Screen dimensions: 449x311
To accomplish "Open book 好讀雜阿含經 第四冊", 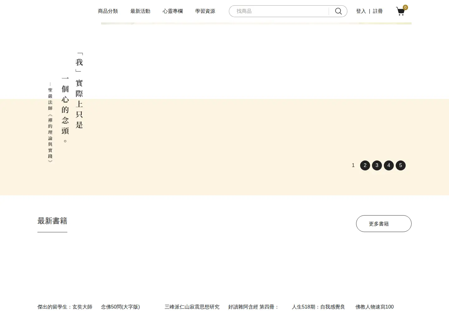I will (x=253, y=307).
